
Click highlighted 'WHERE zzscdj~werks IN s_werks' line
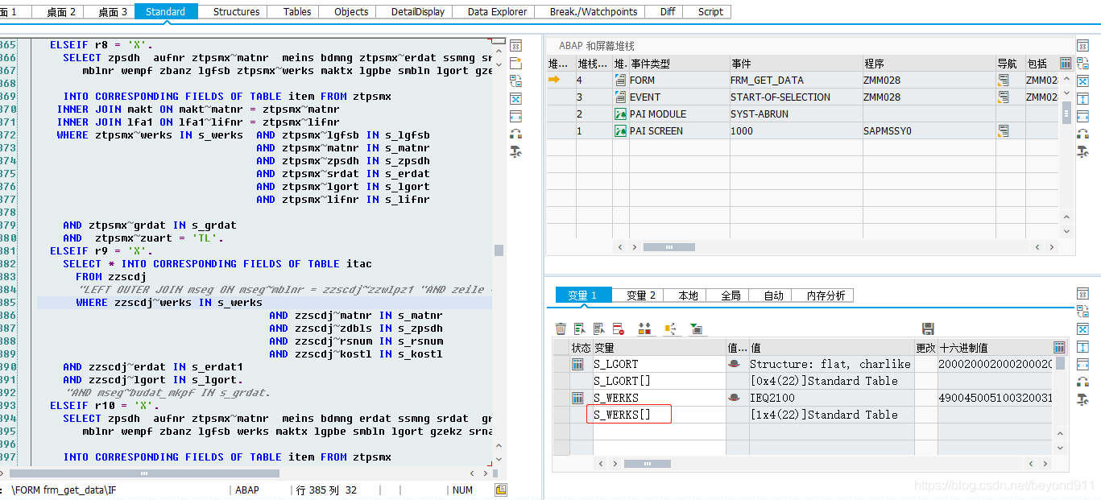264,303
